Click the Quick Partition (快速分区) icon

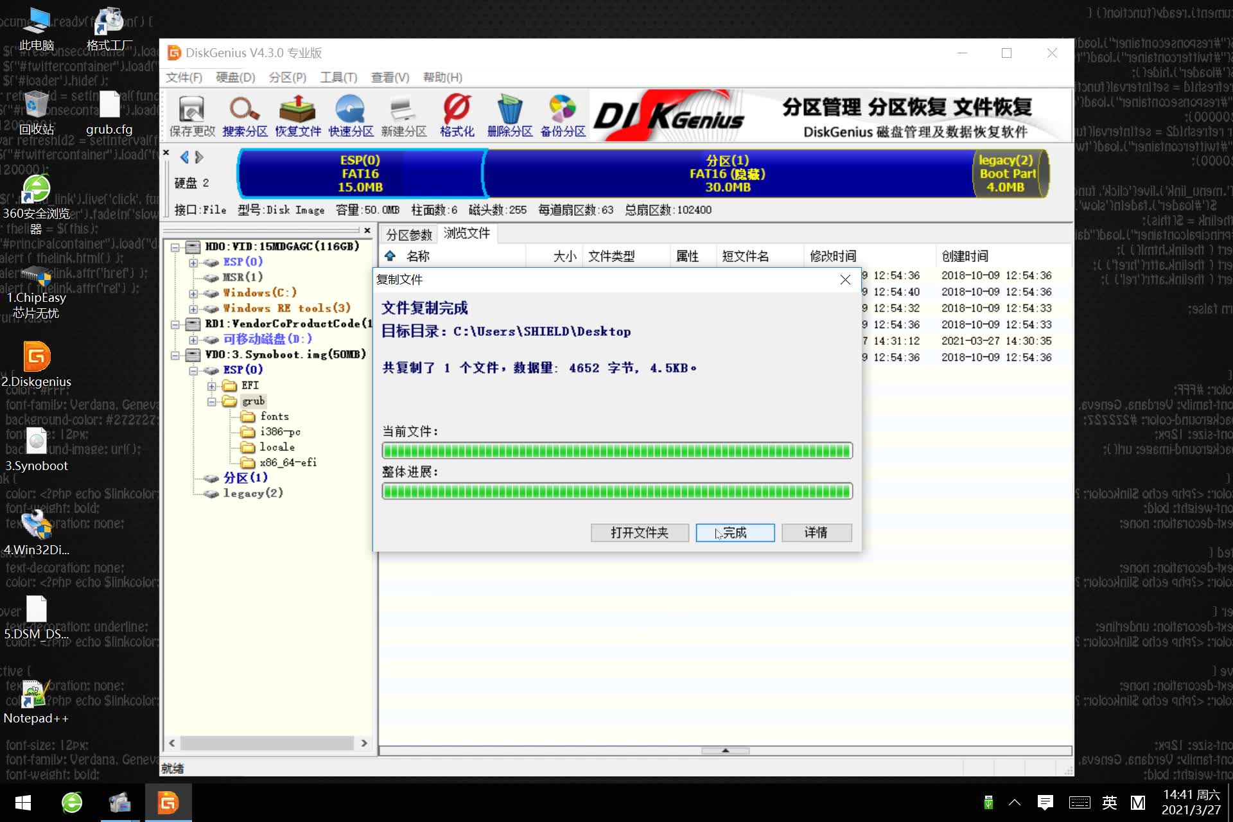pyautogui.click(x=351, y=116)
